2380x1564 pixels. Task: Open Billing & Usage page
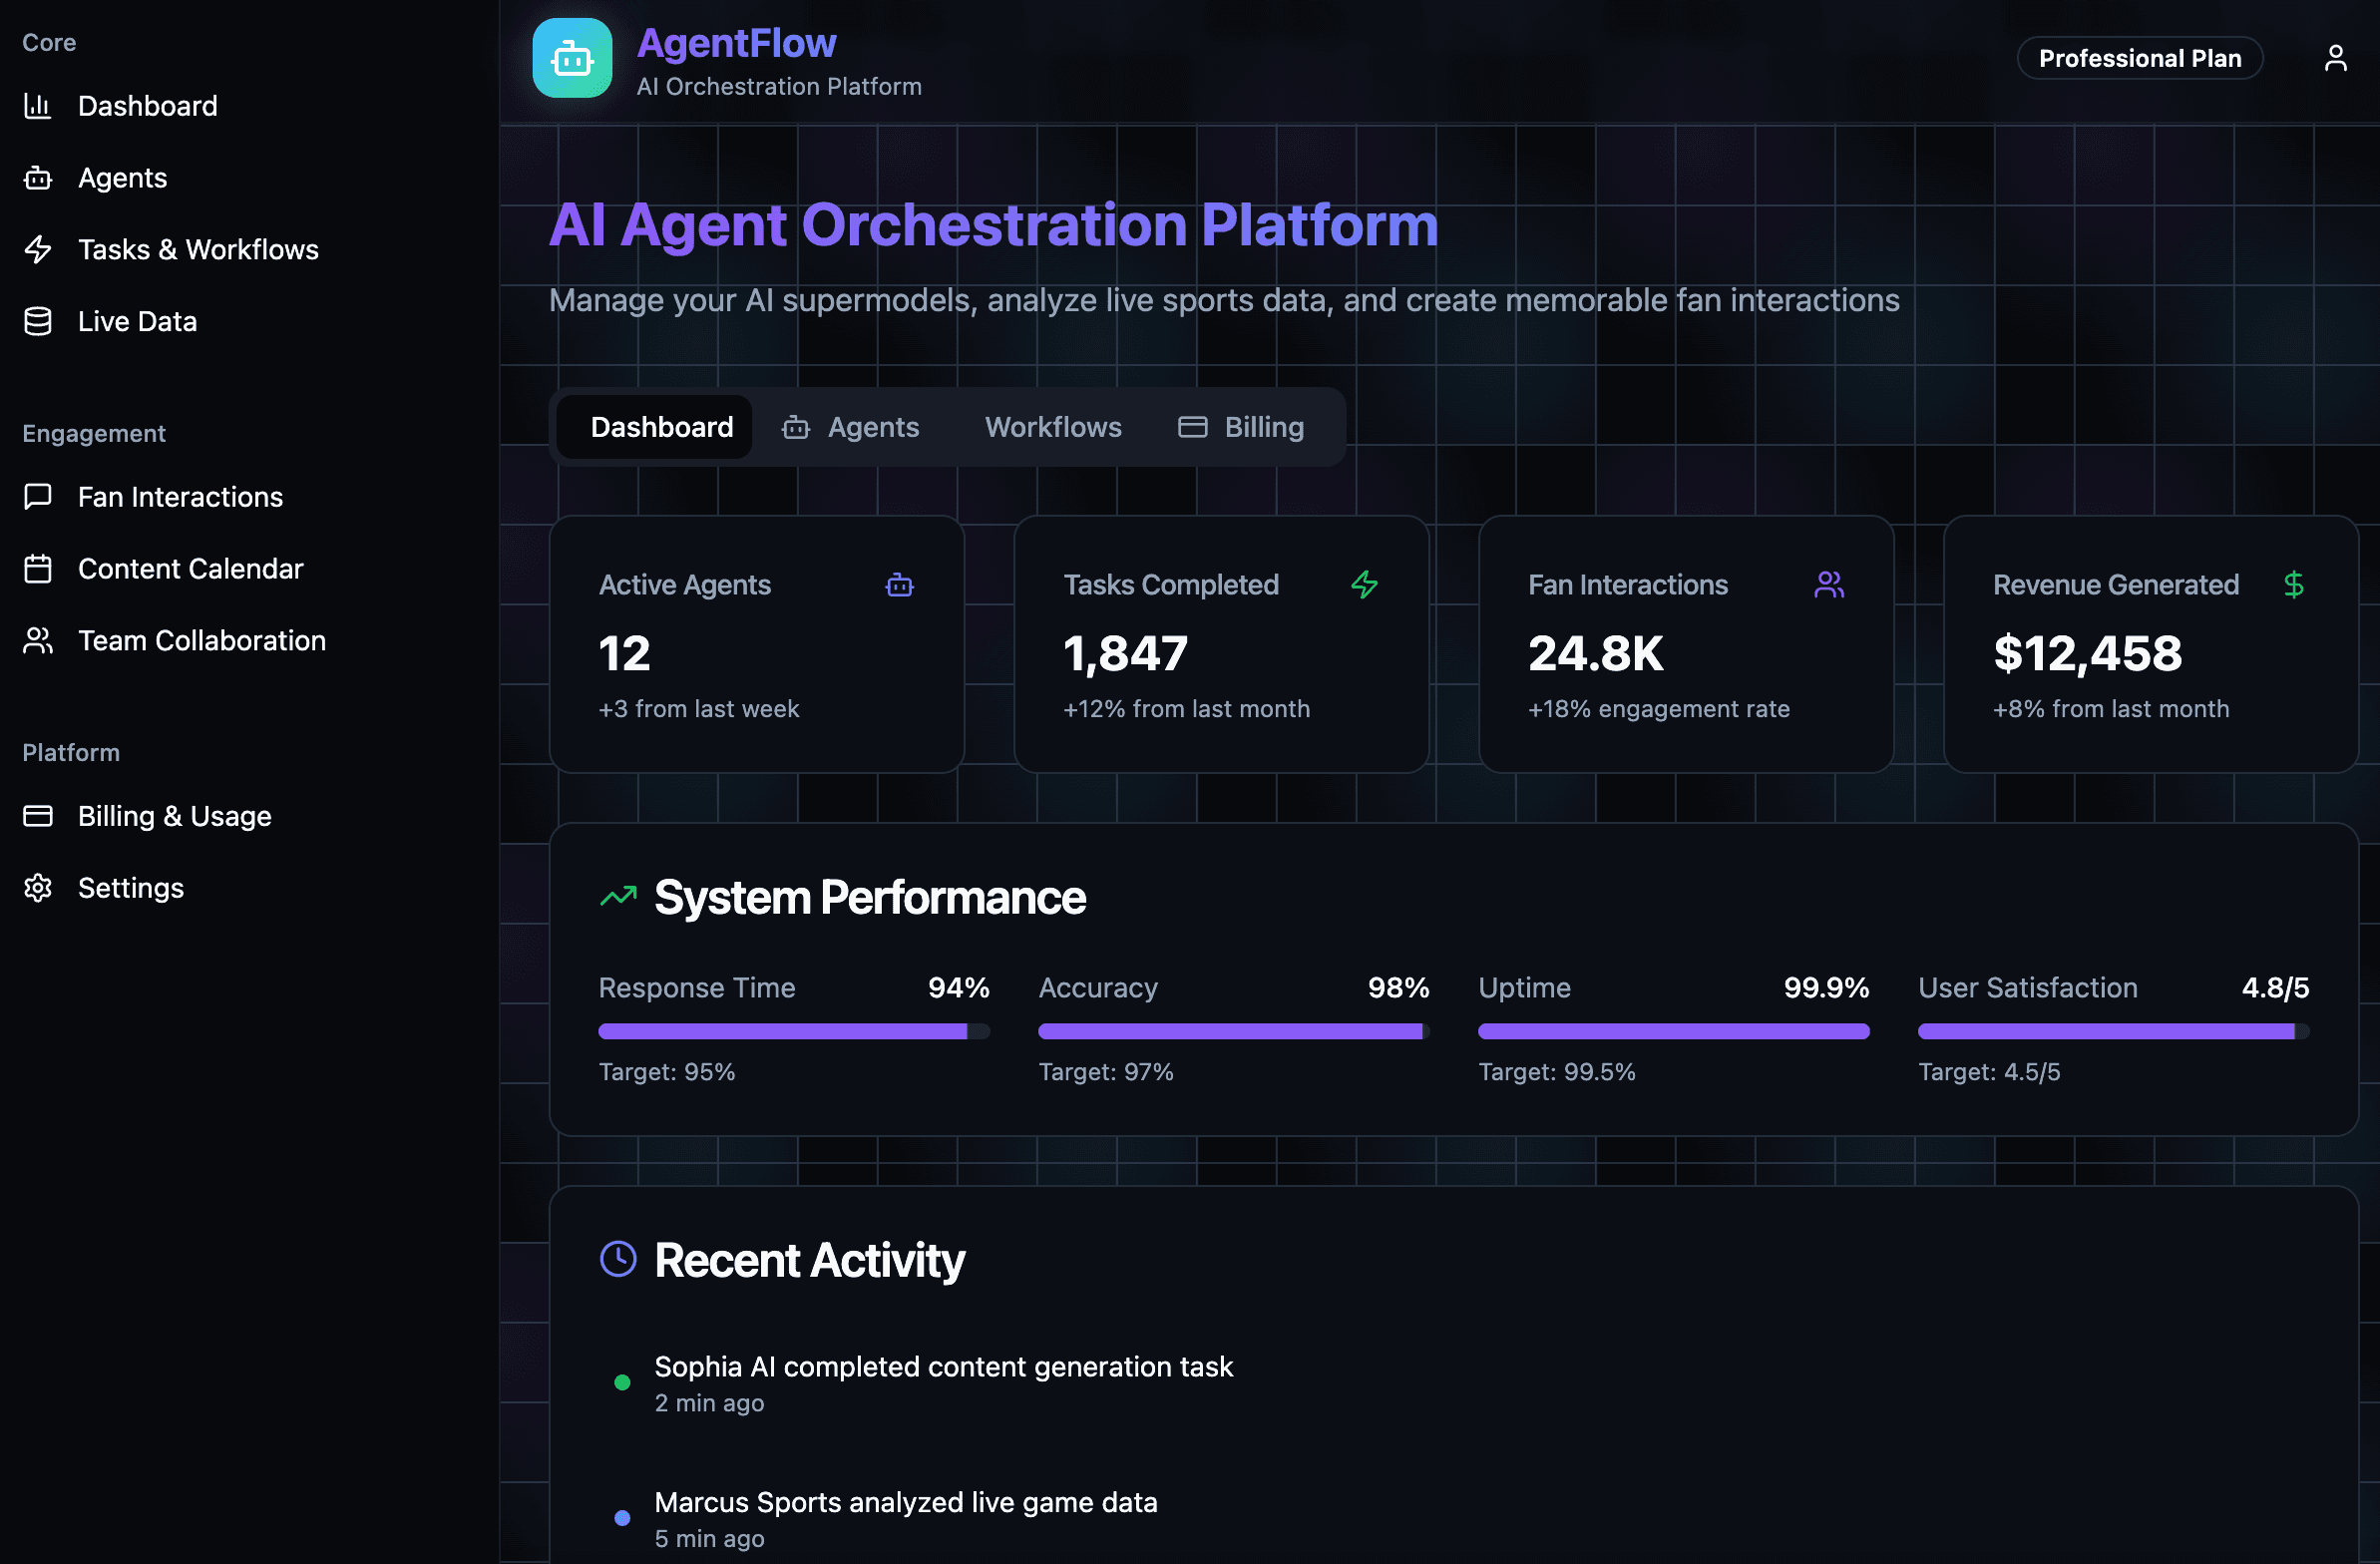[175, 816]
